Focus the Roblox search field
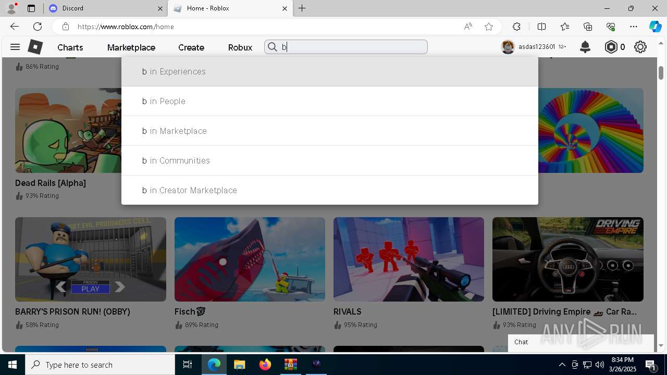Image resolution: width=667 pixels, height=375 pixels. [x=346, y=47]
